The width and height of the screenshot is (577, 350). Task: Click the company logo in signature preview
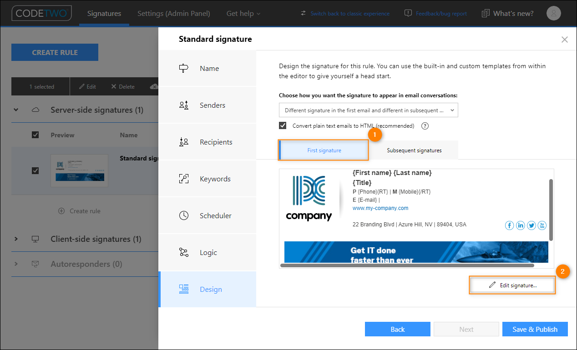pos(309,199)
